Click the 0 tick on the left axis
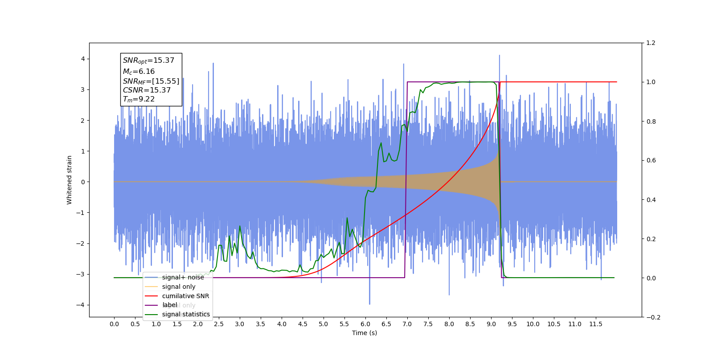The height and width of the screenshot is (356, 713). pyautogui.click(x=83, y=182)
